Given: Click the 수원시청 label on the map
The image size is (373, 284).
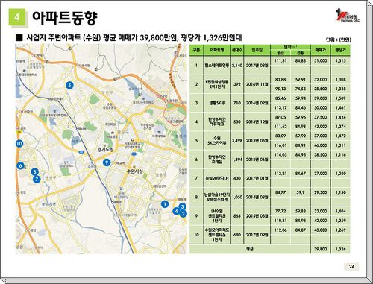Looking at the screenshot, I should point(135,171).
